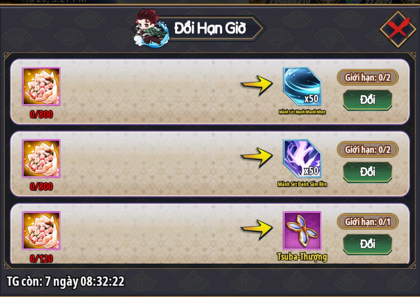Select the Tsuba-Thượng reward icon

point(302,230)
